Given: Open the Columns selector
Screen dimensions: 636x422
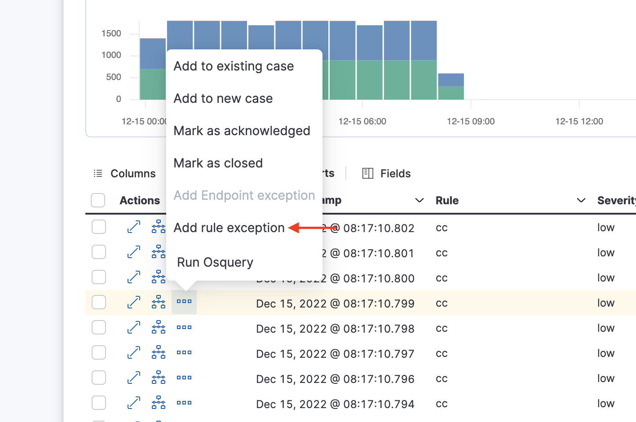Looking at the screenshot, I should (x=124, y=173).
